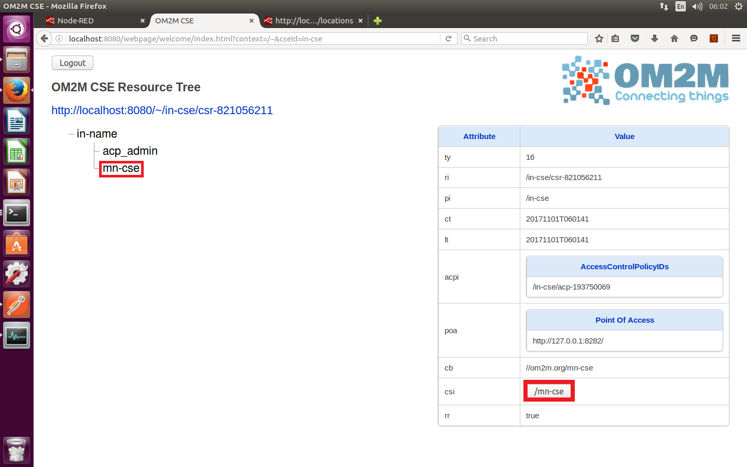This screenshot has height=467, width=747.
Task: Save page to Pocket icon
Action: [x=635, y=38]
